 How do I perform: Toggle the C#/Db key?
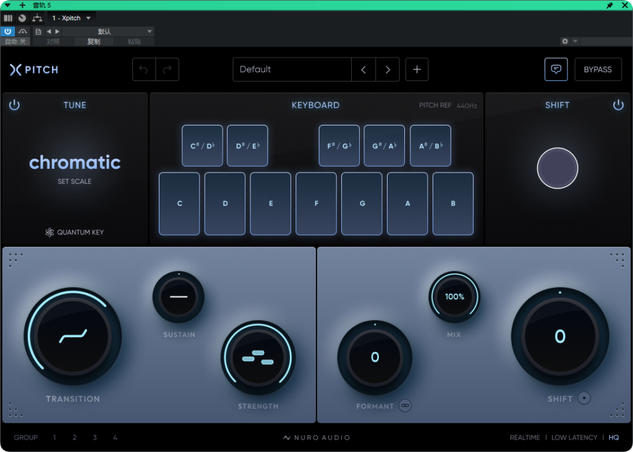[x=202, y=146]
